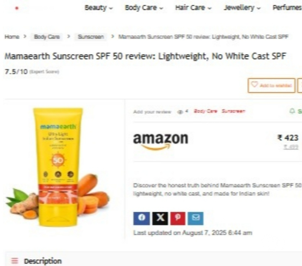Click the red Body Care tag
302x266 pixels.
click(205, 111)
